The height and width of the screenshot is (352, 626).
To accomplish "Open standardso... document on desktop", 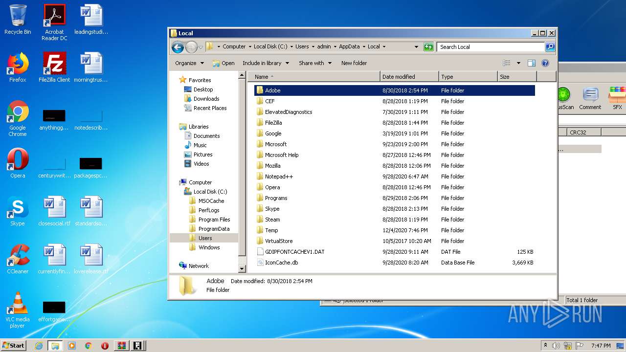I will click(91, 211).
